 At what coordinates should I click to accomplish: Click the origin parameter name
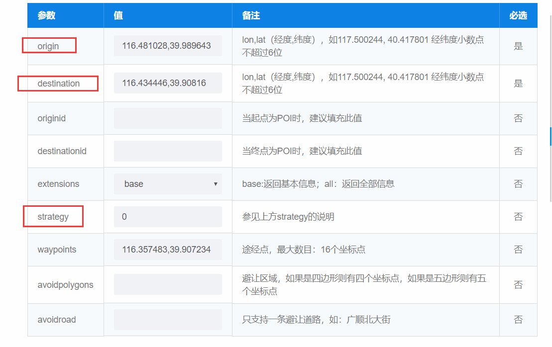tap(48, 46)
